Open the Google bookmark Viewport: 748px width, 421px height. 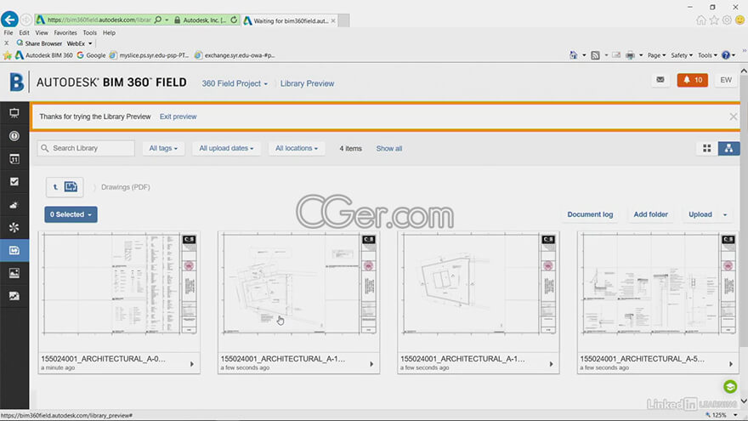(91, 55)
